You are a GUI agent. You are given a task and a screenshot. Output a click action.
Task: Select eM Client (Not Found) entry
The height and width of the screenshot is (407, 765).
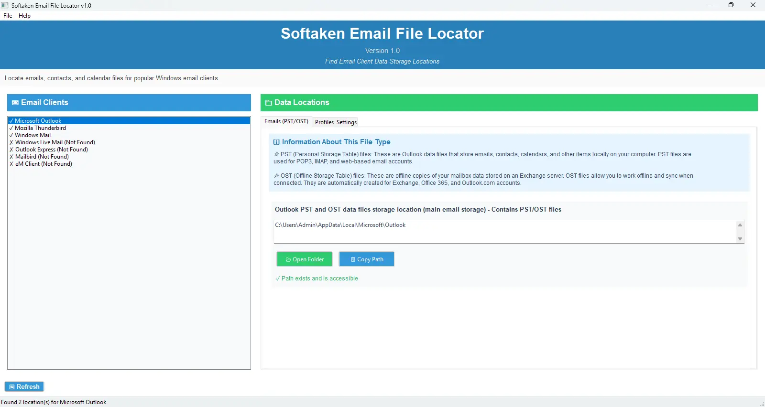[44, 164]
